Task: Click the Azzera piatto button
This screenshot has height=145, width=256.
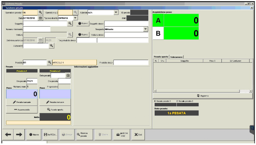Action: point(22,110)
